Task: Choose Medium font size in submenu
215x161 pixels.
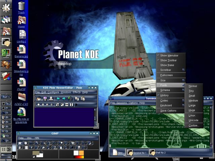Action: click(x=193, y=101)
